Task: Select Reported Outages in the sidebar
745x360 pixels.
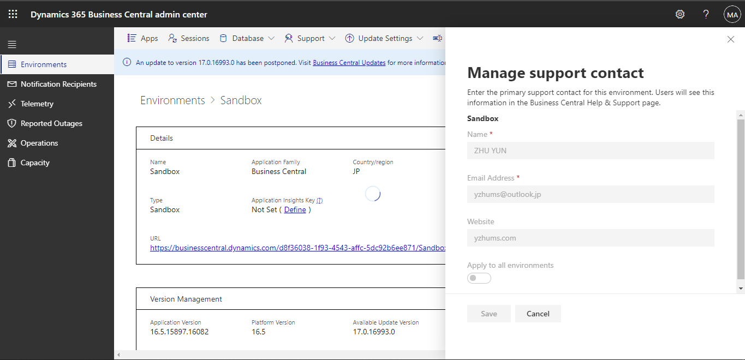Action: click(51, 123)
